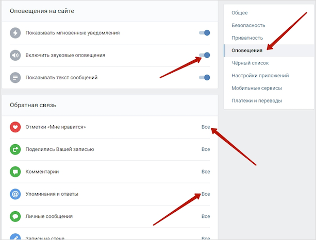Click the Упоминания и ответы label
316x240 pixels.
point(52,194)
